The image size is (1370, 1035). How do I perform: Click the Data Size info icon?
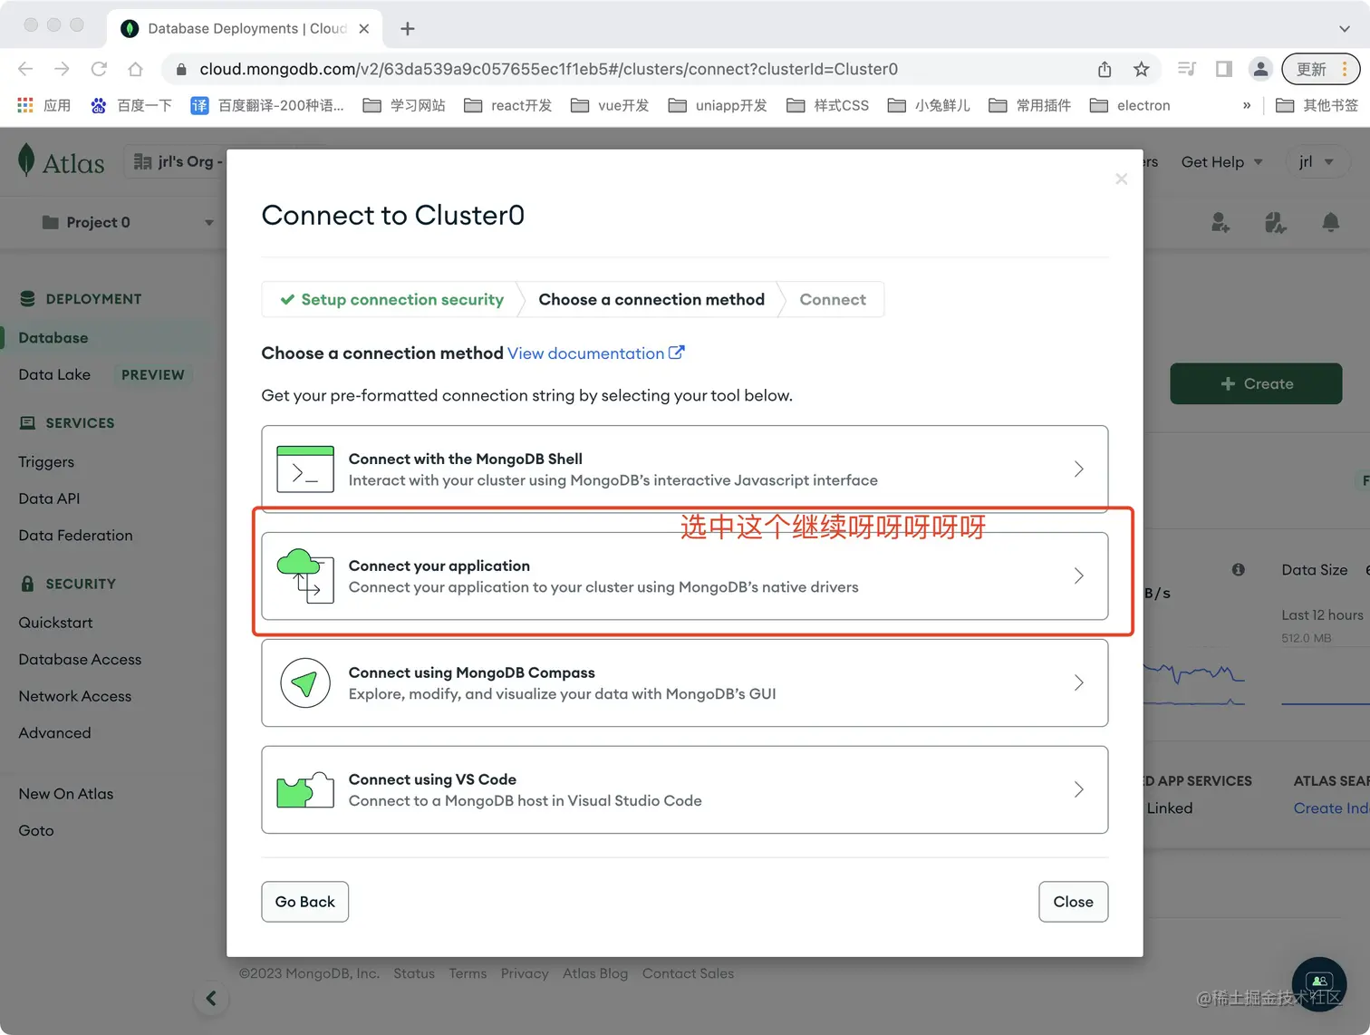[x=1238, y=570]
